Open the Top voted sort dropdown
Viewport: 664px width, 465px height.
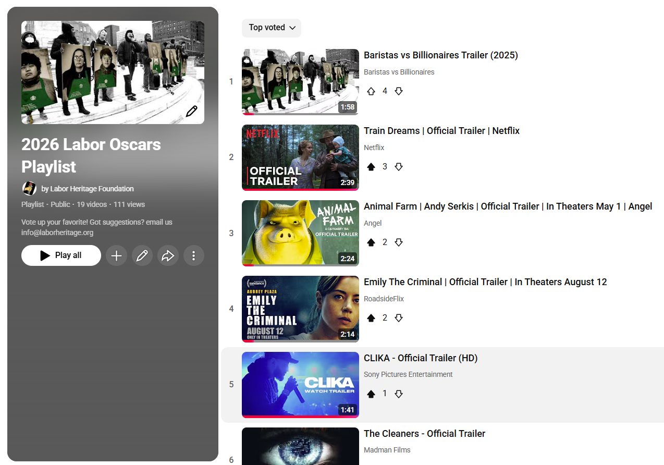[x=272, y=28]
